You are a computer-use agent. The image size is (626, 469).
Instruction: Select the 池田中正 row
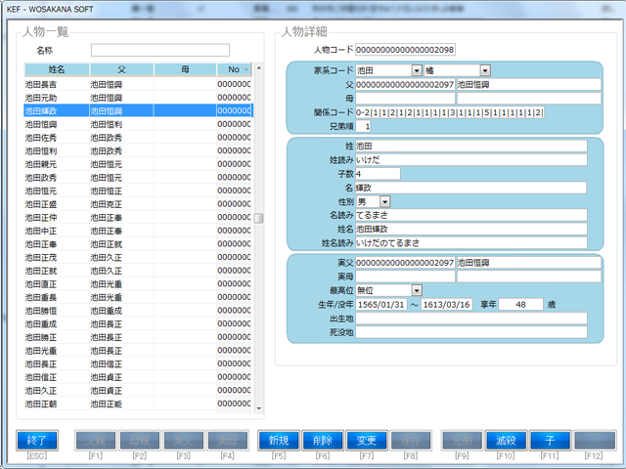point(138,231)
